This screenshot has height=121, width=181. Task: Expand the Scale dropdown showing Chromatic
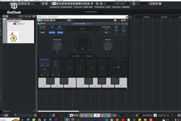60,29
